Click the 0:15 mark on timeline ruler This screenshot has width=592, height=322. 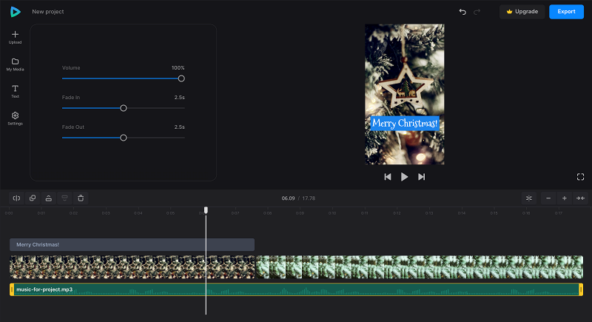[x=494, y=213]
